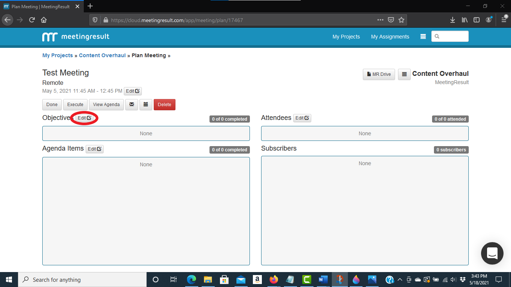Edit the meeting date and time
Screen dimensions: 511x287
(x=132, y=91)
